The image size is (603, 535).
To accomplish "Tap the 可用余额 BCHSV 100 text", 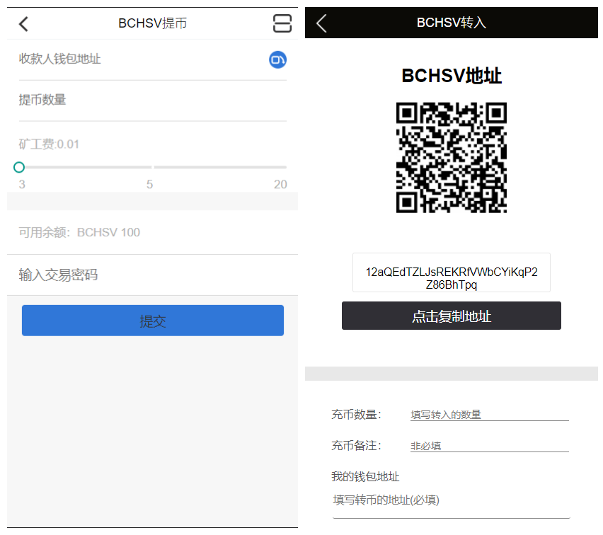I will click(x=79, y=233).
